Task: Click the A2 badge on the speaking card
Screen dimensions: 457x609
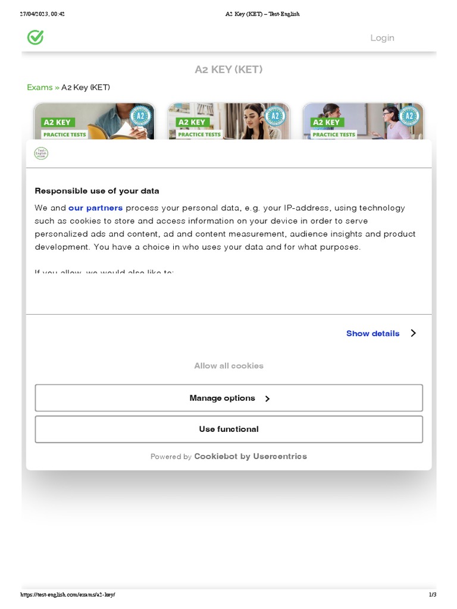Action: click(x=409, y=116)
